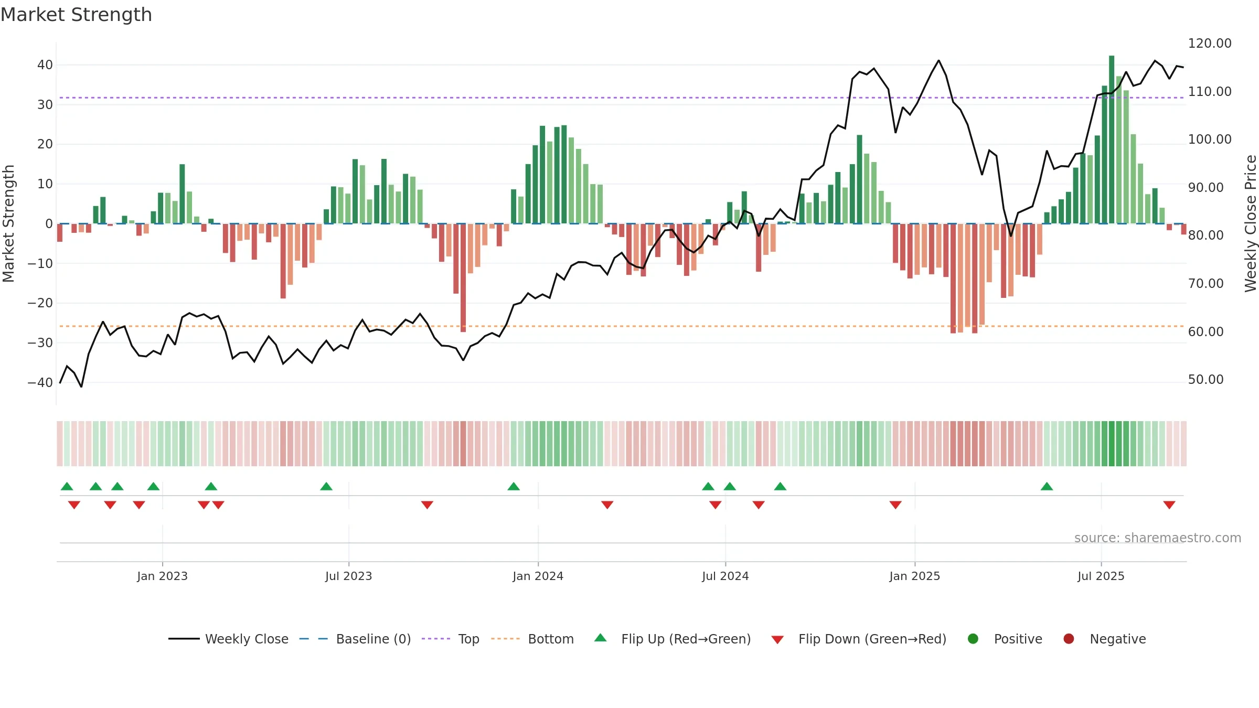Click the 60.00 price axis label
The height and width of the screenshot is (708, 1259).
(x=1205, y=332)
